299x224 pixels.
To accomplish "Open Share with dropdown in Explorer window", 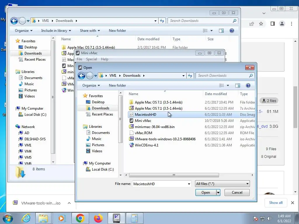I will (x=90, y=31).
